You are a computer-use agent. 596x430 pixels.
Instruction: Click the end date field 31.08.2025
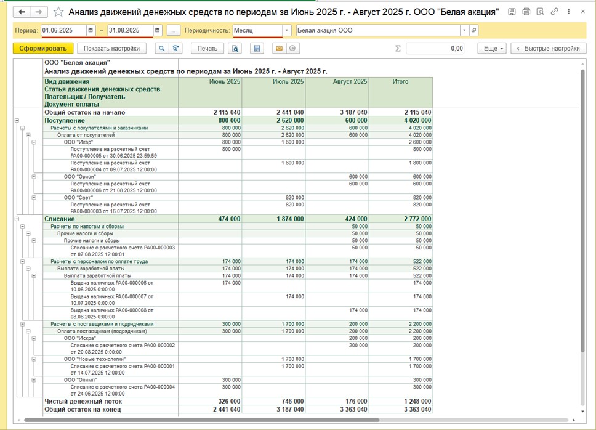(131, 30)
